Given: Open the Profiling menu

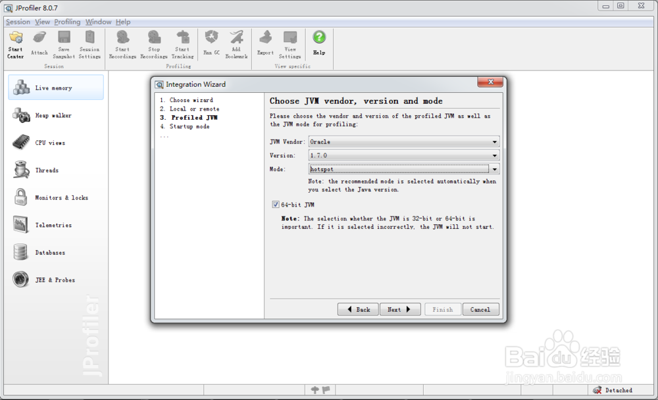Looking at the screenshot, I should click(67, 22).
